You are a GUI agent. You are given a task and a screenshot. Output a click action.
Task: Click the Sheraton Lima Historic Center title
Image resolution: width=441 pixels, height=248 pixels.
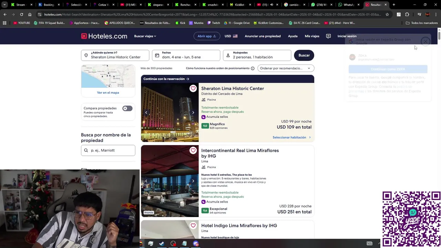coord(233,89)
